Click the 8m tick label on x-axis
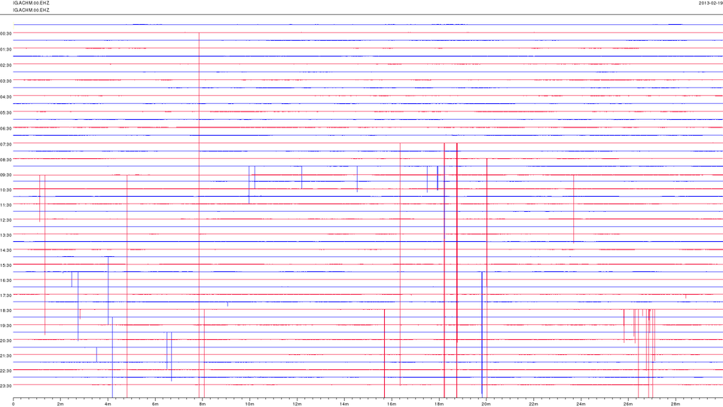 203,404
